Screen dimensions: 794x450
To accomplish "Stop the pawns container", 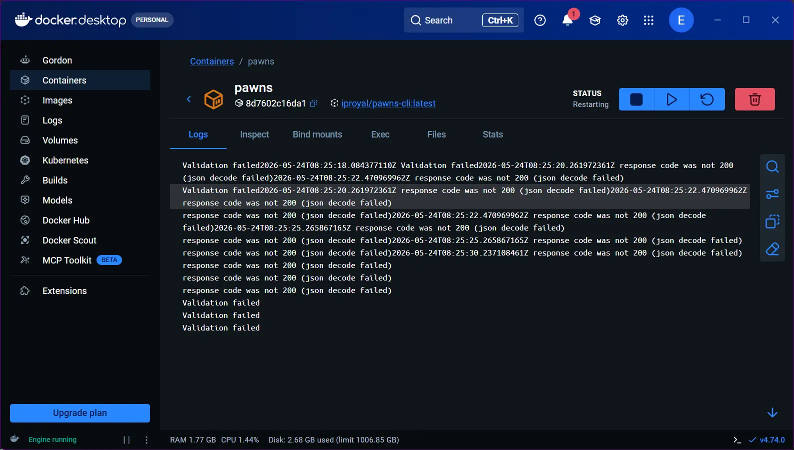I will (636, 99).
